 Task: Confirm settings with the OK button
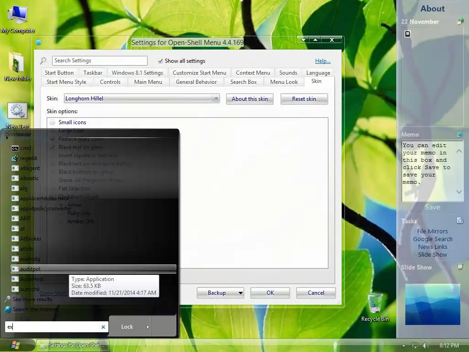pos(270,293)
